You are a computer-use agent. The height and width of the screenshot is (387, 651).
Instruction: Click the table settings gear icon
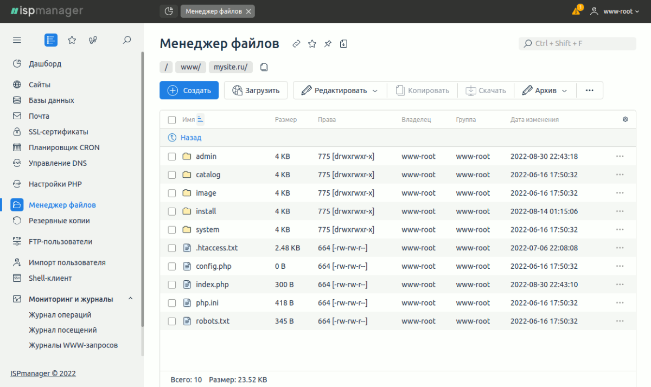coord(625,119)
